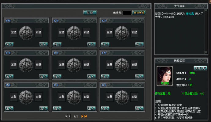Screen dimensions: 211x122
Task: Join the right side of room 6
Action: tap(139, 76)
